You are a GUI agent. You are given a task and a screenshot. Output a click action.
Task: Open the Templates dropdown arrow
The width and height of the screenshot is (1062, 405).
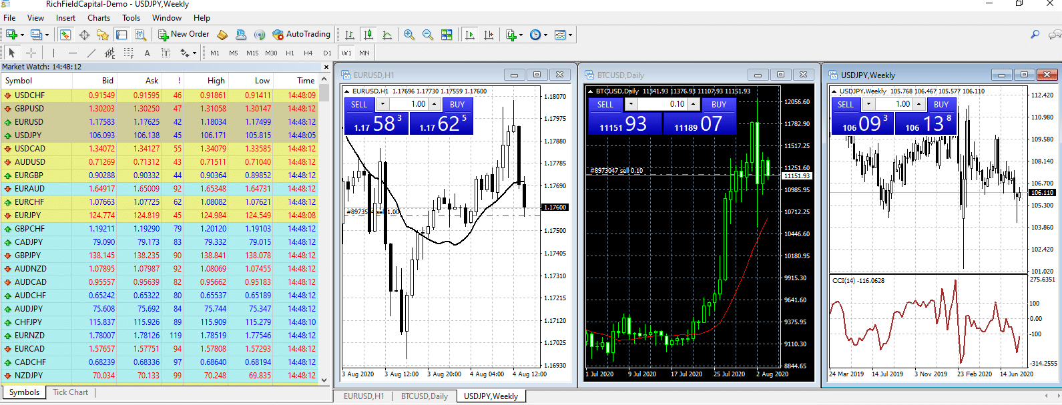click(x=570, y=35)
